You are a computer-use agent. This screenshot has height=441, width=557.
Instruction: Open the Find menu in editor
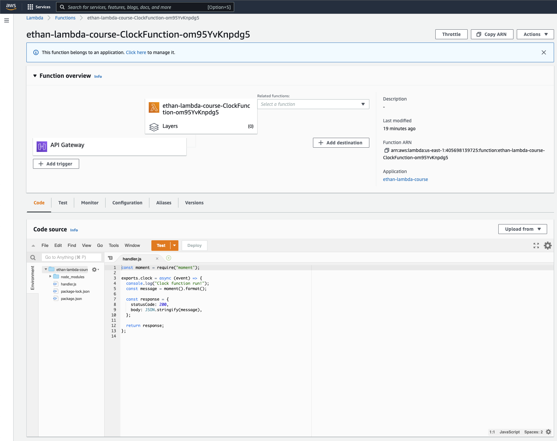pos(72,246)
